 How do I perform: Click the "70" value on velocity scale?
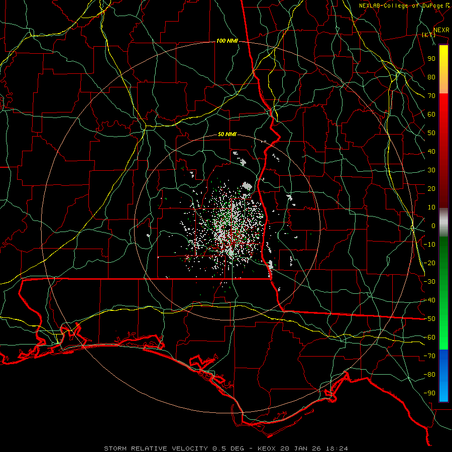431,96
